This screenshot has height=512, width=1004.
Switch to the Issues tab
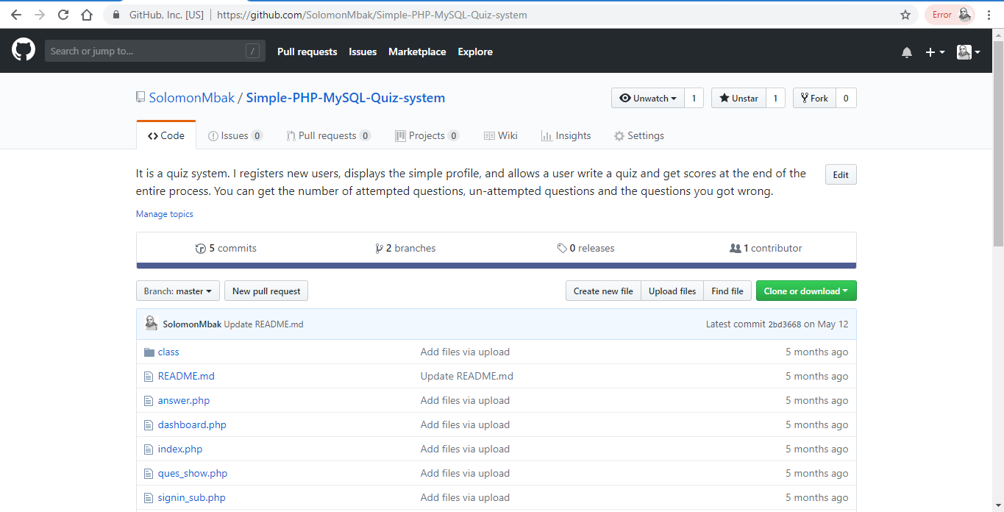[235, 136]
